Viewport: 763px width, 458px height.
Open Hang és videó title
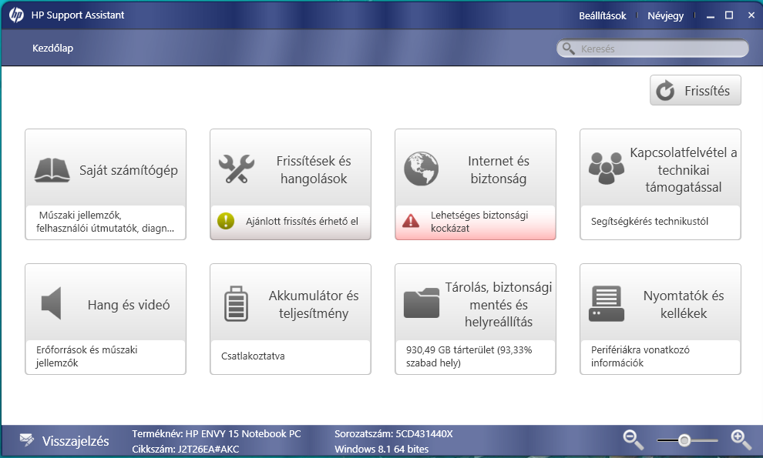(x=129, y=305)
